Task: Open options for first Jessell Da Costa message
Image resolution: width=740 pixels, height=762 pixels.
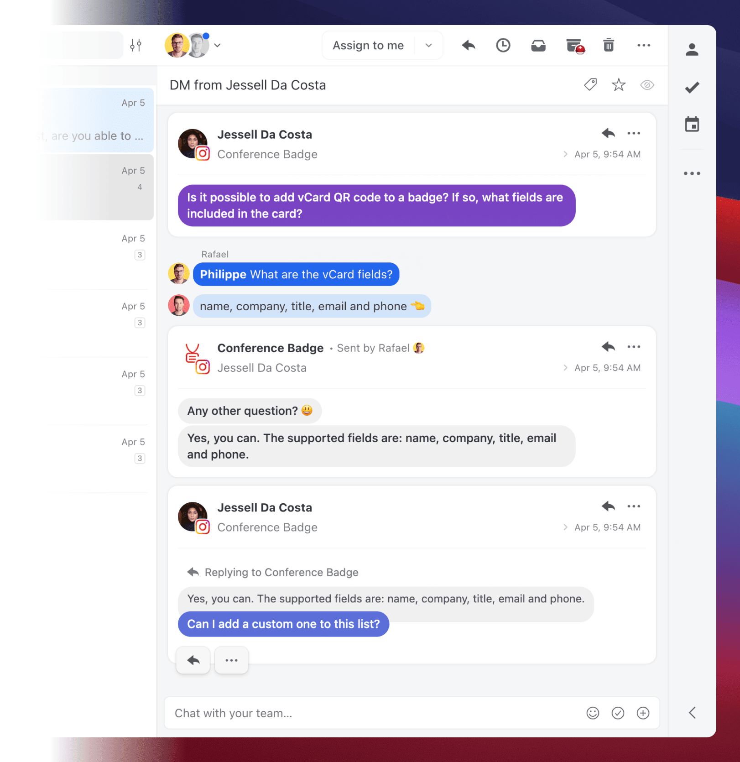Action: coord(634,133)
